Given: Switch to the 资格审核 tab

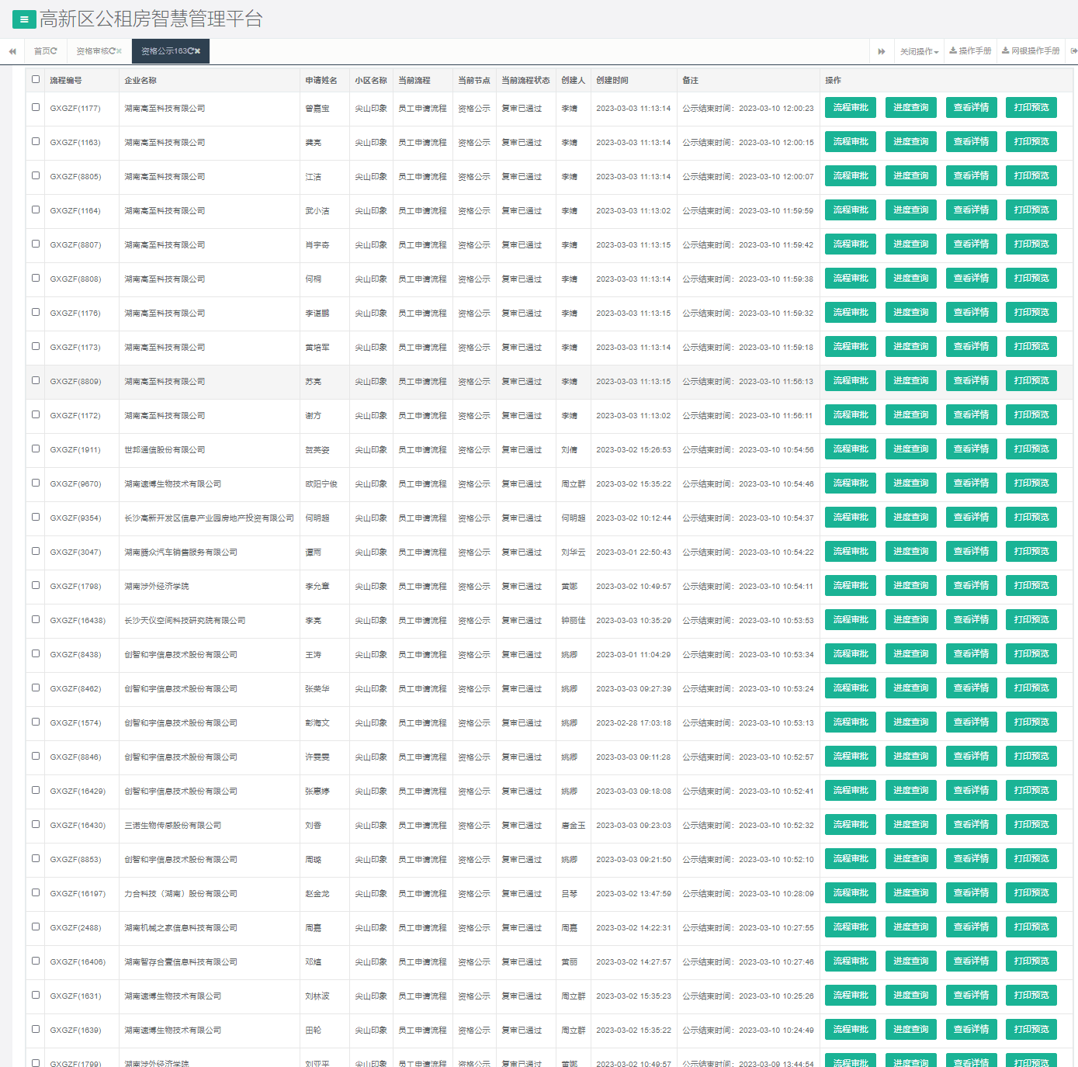Looking at the screenshot, I should (95, 51).
